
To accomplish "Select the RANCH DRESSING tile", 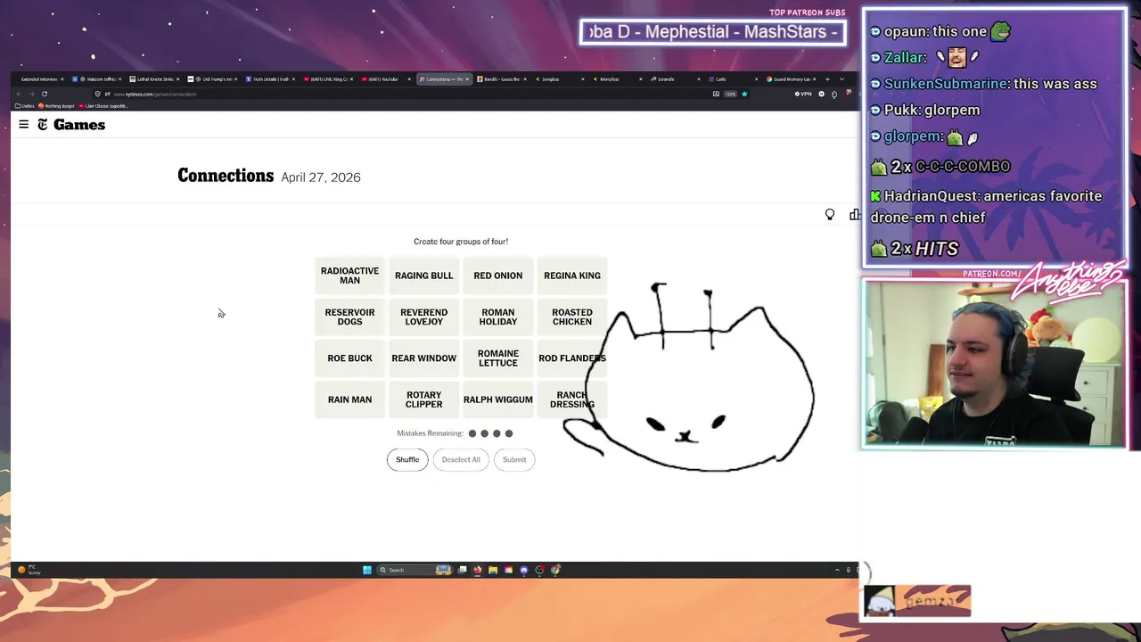I will tap(571, 399).
